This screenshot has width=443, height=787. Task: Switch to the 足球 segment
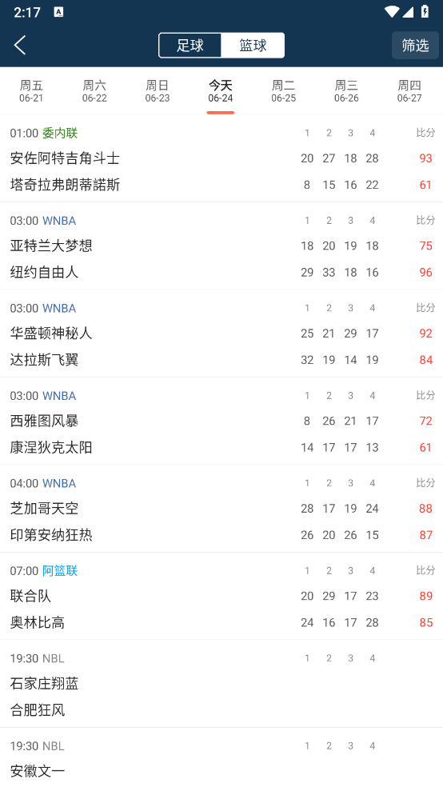[x=190, y=46]
